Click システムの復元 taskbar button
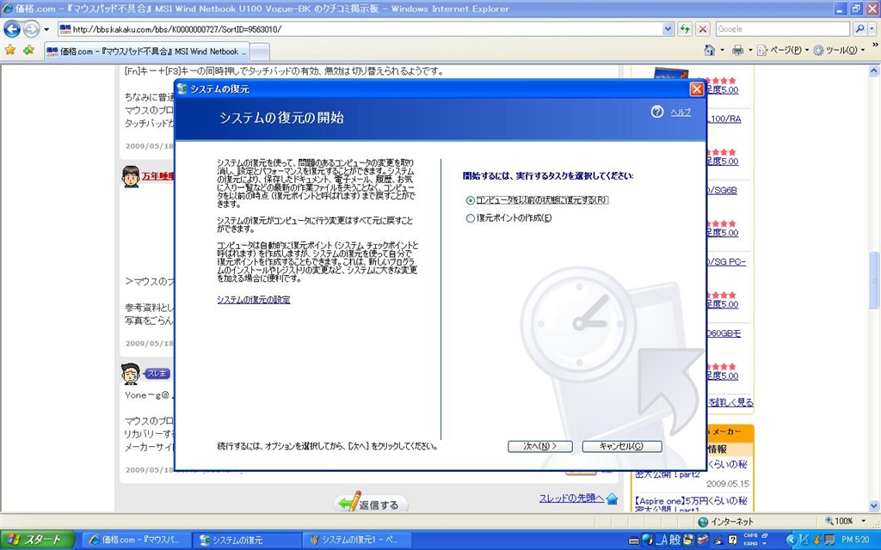The width and height of the screenshot is (881, 550). 246,540
